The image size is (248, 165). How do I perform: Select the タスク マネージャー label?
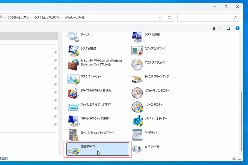point(91,77)
